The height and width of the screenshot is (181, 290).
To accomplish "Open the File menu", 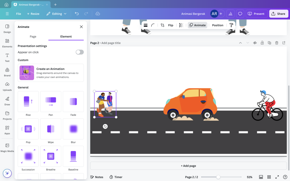I will 18,14.
